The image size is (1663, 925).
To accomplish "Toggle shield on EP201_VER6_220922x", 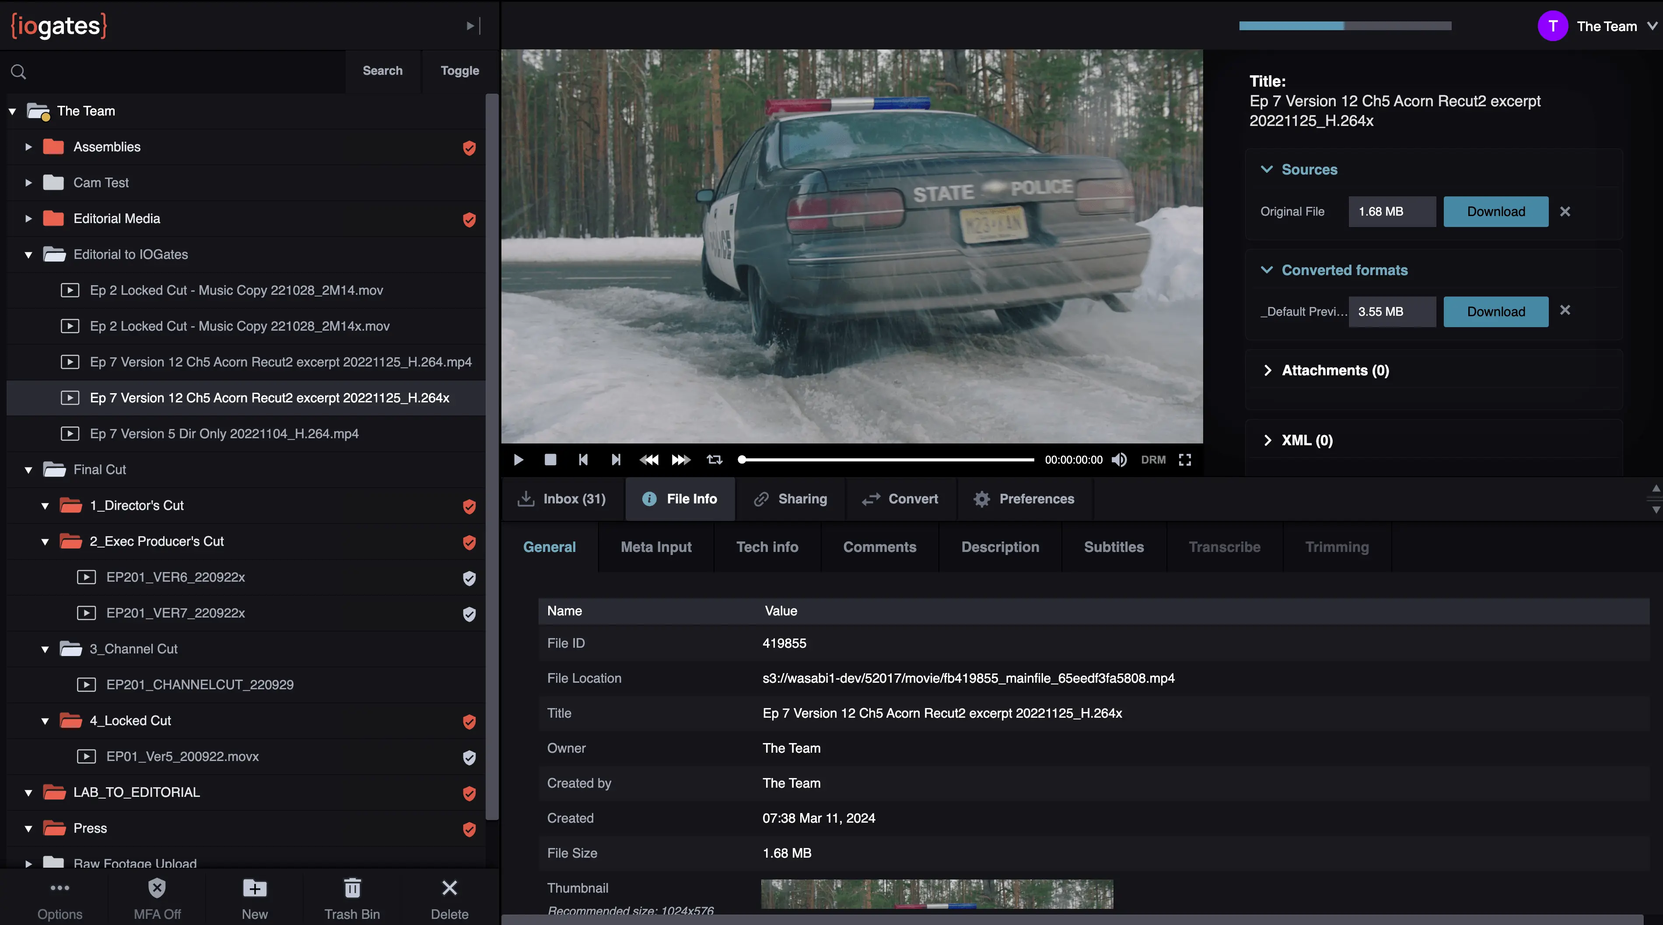I will pyautogui.click(x=469, y=578).
